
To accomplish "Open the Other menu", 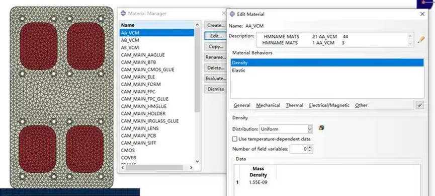I will pyautogui.click(x=361, y=105).
